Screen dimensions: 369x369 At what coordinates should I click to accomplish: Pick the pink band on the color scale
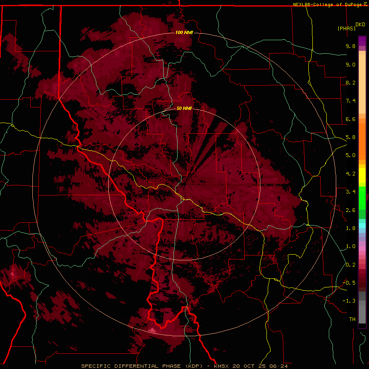point(362,248)
